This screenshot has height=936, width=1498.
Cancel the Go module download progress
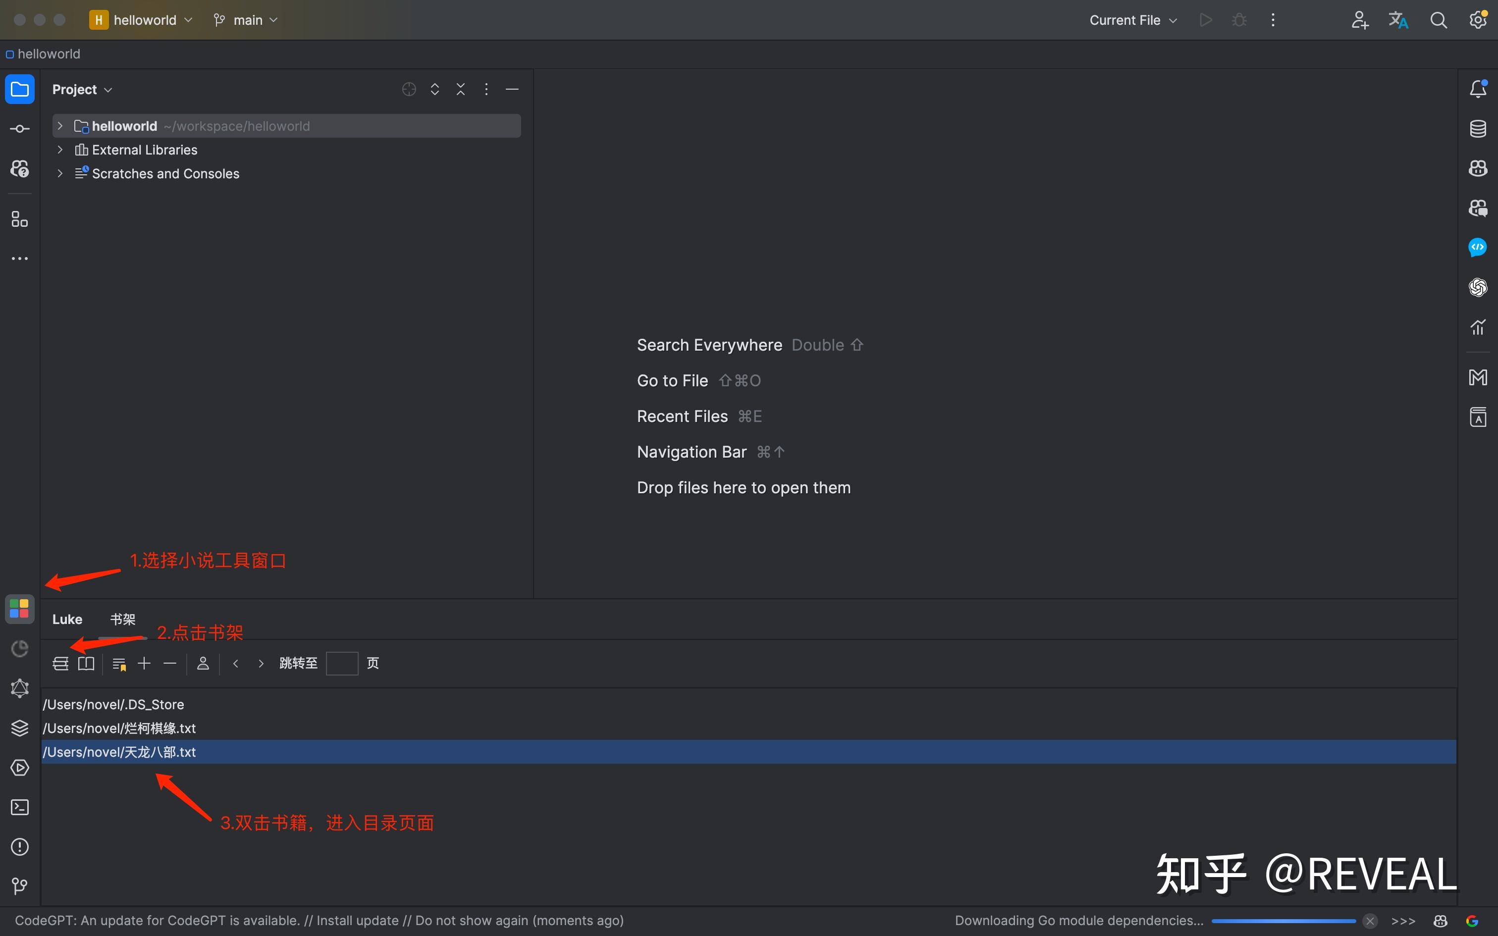[x=1371, y=921]
